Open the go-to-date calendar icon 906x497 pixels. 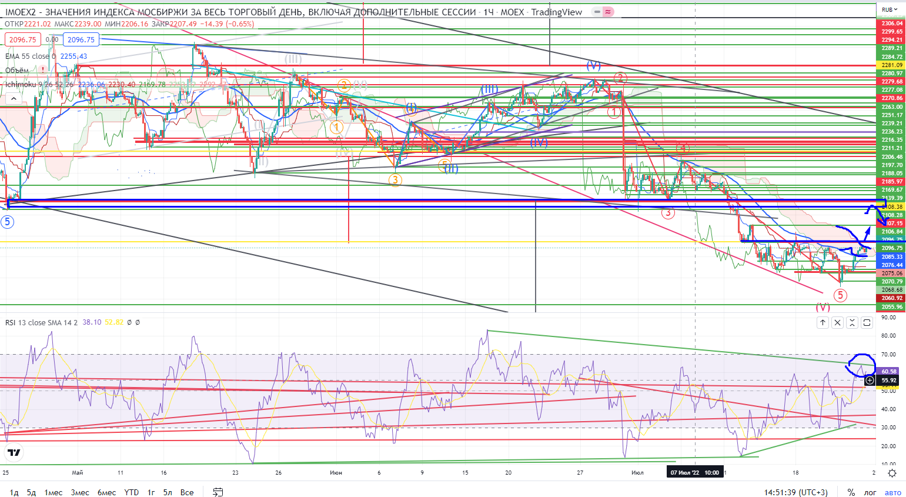[218, 492]
